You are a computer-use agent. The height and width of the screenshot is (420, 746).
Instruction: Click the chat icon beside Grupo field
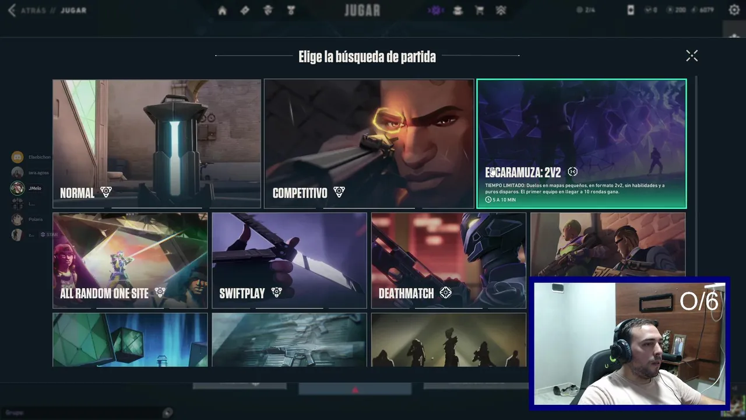click(167, 412)
